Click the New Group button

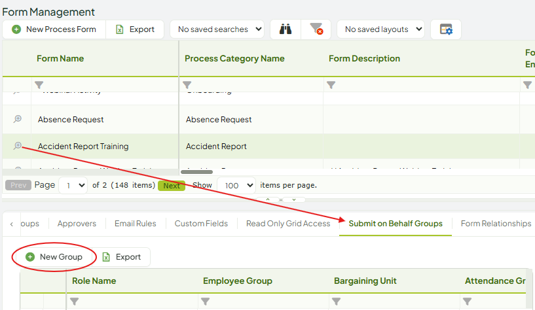click(54, 257)
